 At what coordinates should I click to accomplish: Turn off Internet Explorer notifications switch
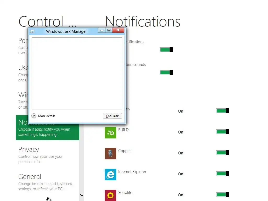point(222,174)
